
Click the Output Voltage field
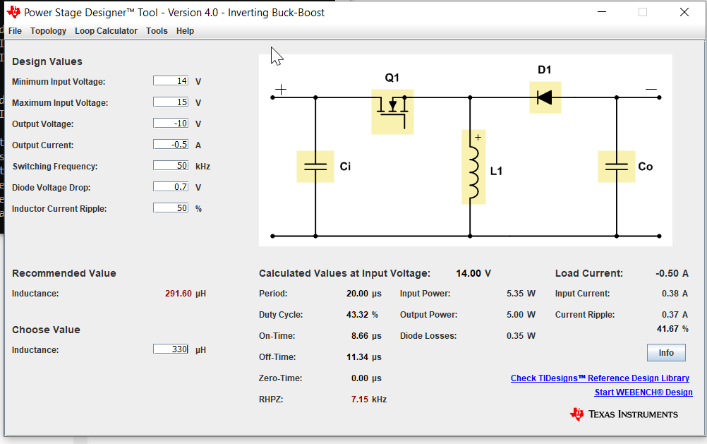tap(171, 124)
